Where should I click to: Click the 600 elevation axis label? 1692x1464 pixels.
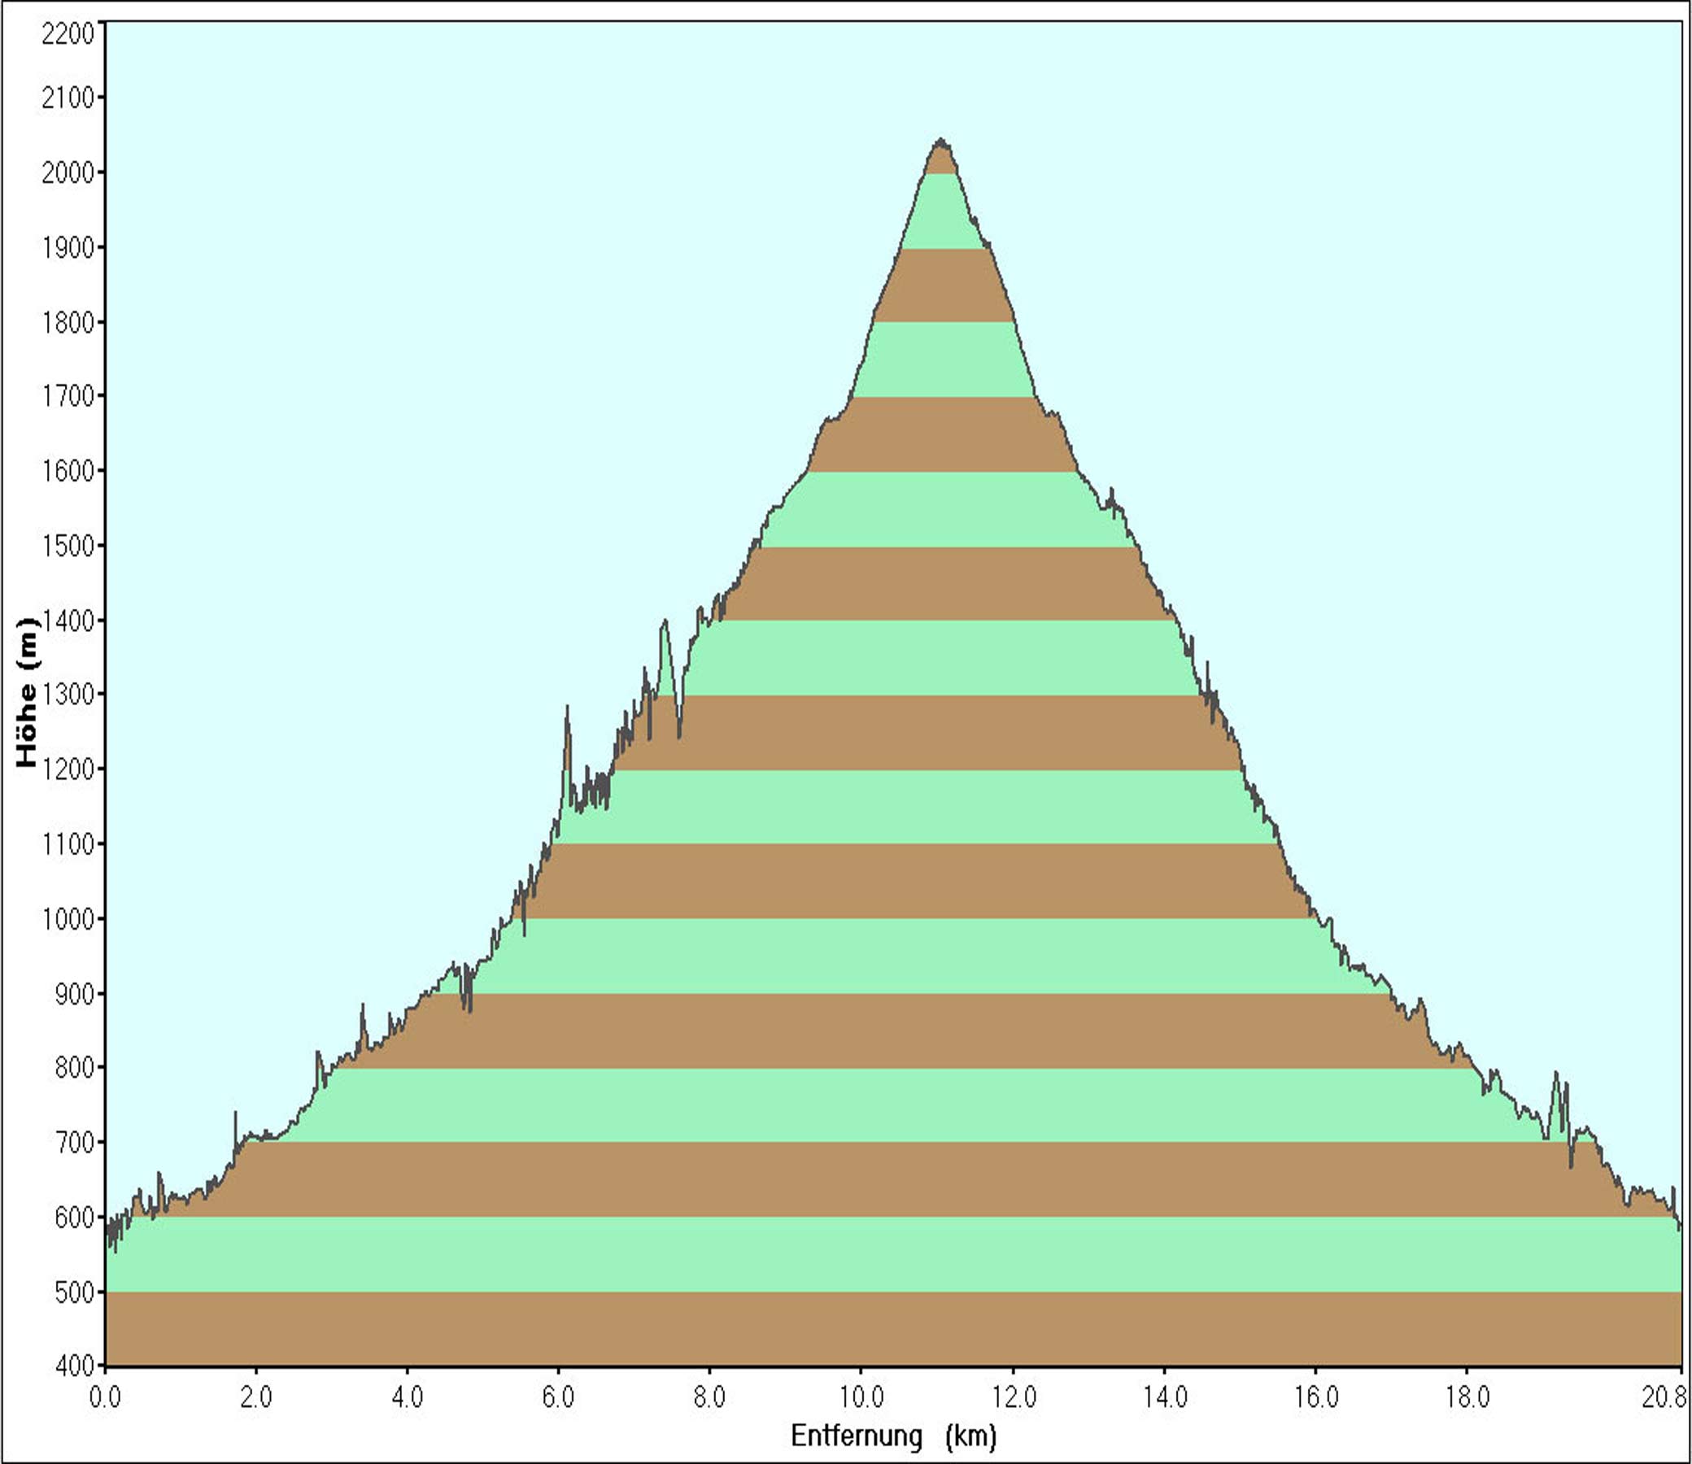(75, 1218)
